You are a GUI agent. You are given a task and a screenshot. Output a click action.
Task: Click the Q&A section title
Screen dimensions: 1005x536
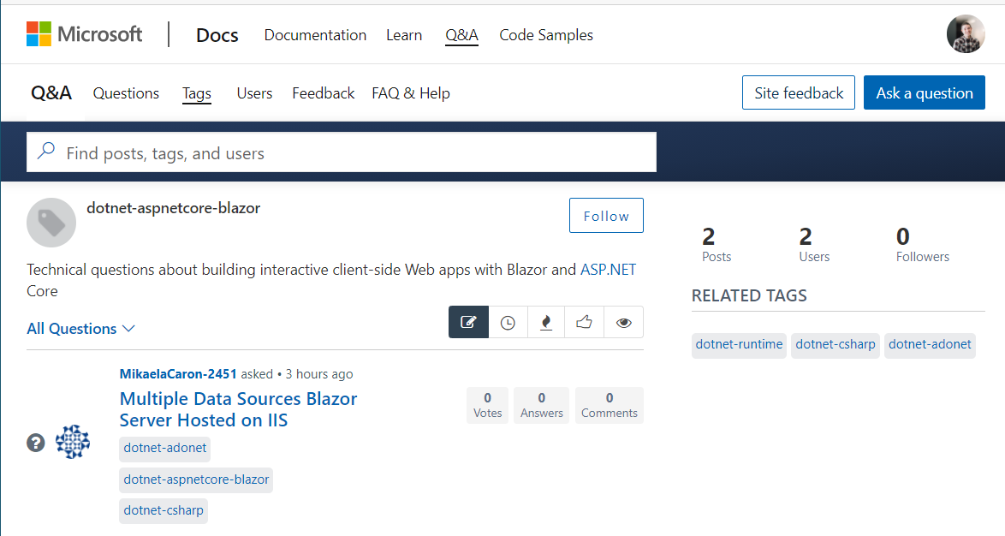click(51, 93)
